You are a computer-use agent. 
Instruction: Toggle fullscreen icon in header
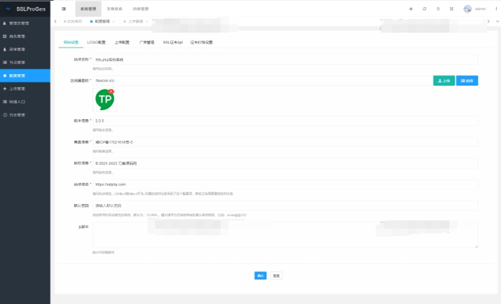pos(451,9)
